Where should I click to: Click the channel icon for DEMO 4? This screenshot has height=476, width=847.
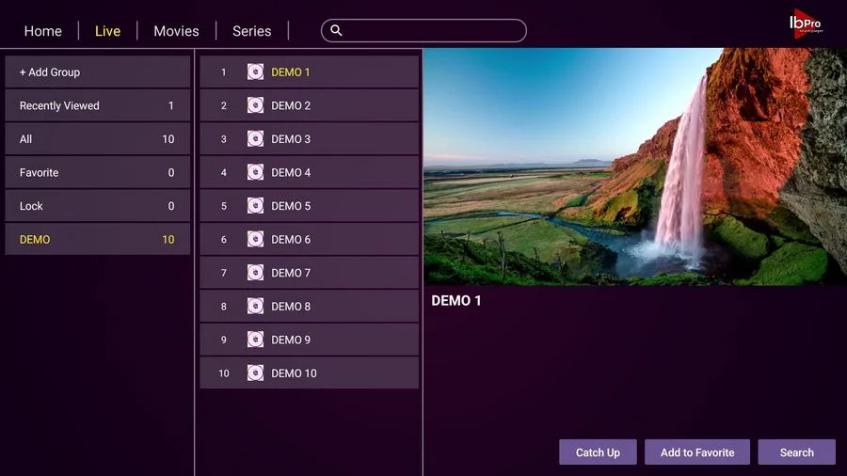click(255, 172)
